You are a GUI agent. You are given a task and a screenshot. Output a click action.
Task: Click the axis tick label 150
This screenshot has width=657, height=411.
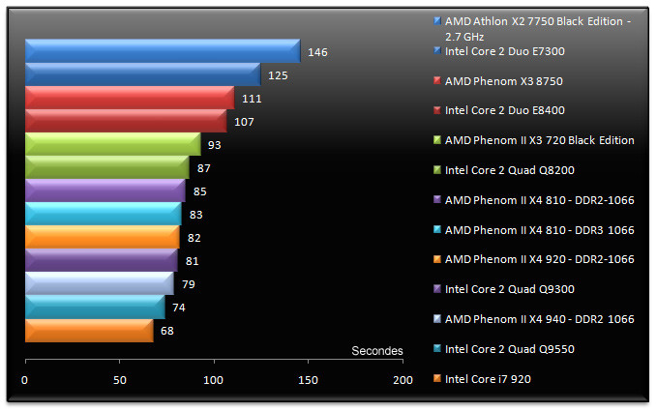pos(308,380)
